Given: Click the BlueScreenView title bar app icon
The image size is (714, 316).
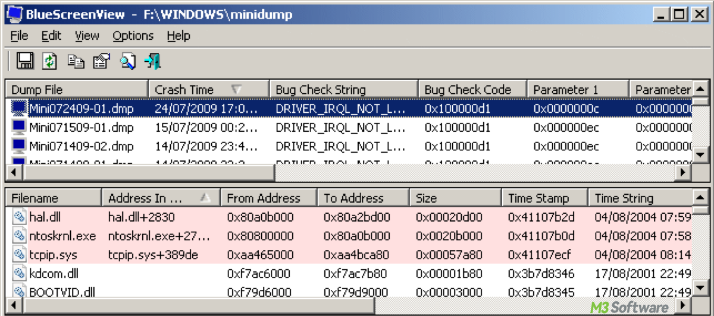Looking at the screenshot, I should pos(15,14).
